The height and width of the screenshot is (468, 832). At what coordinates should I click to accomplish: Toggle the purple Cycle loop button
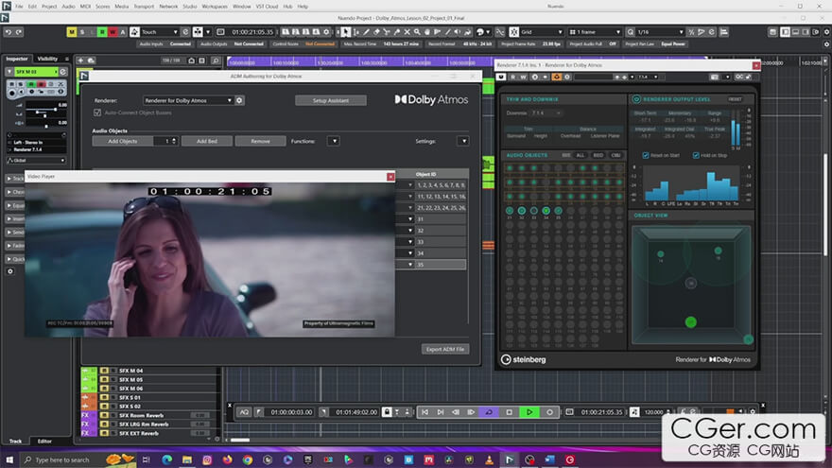(489, 412)
